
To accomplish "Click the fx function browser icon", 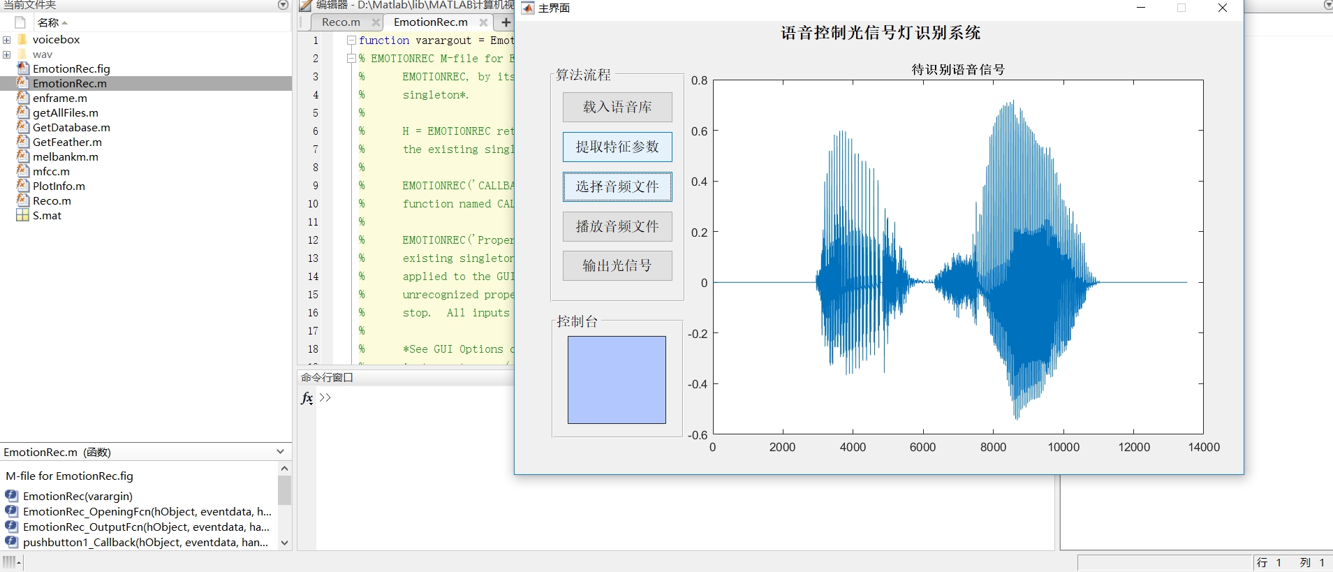I will point(307,398).
